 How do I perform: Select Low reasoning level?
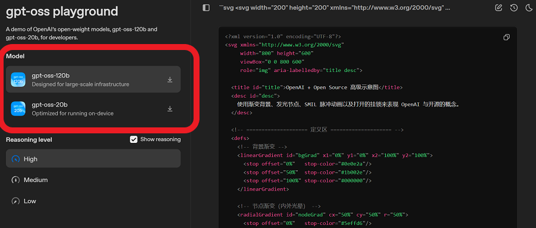pyautogui.click(x=94, y=201)
